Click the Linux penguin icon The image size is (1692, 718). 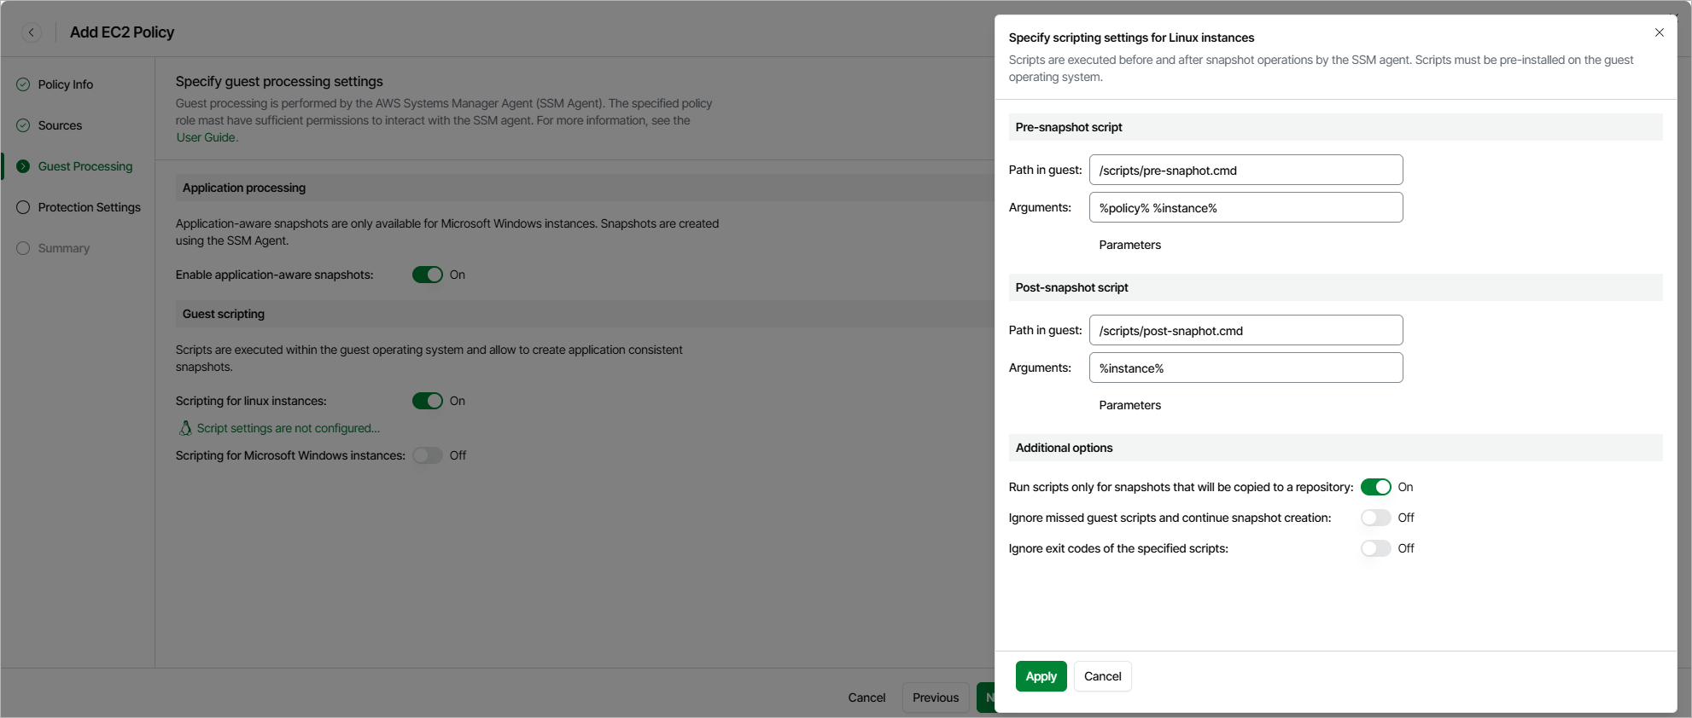click(185, 428)
